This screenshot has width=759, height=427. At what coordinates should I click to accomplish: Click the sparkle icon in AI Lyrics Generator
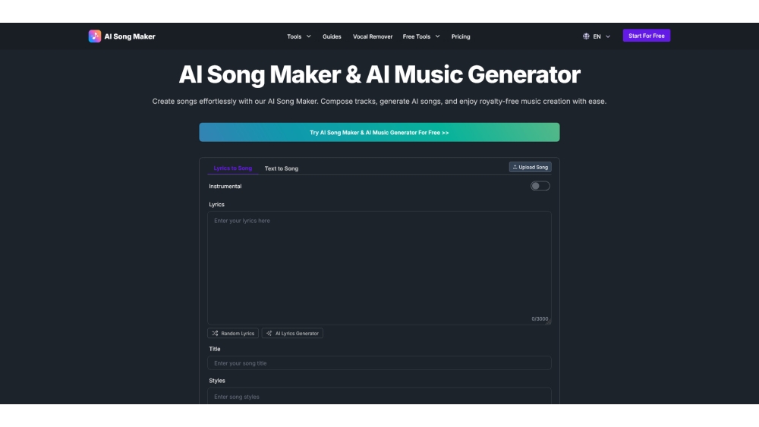click(269, 333)
